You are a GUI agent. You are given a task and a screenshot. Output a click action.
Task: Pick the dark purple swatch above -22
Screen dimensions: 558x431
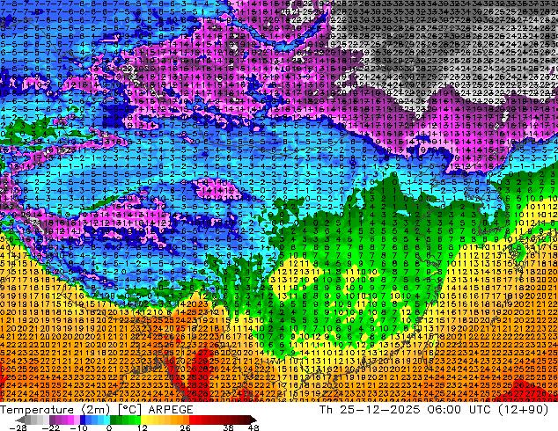pos(52,420)
